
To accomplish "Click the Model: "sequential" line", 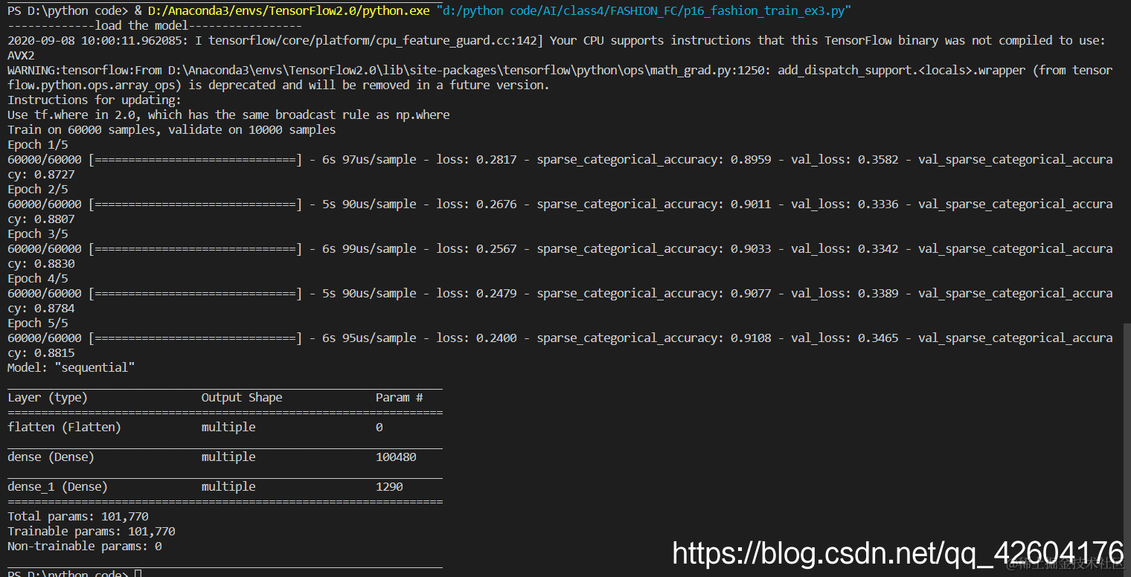I will tap(71, 367).
